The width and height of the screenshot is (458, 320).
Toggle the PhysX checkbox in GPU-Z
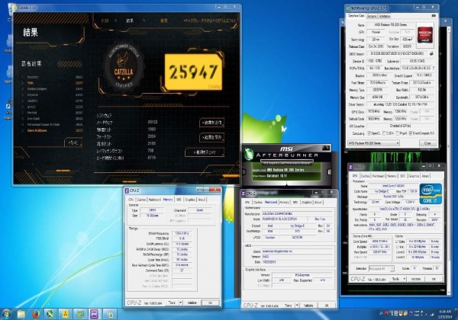point(398,133)
